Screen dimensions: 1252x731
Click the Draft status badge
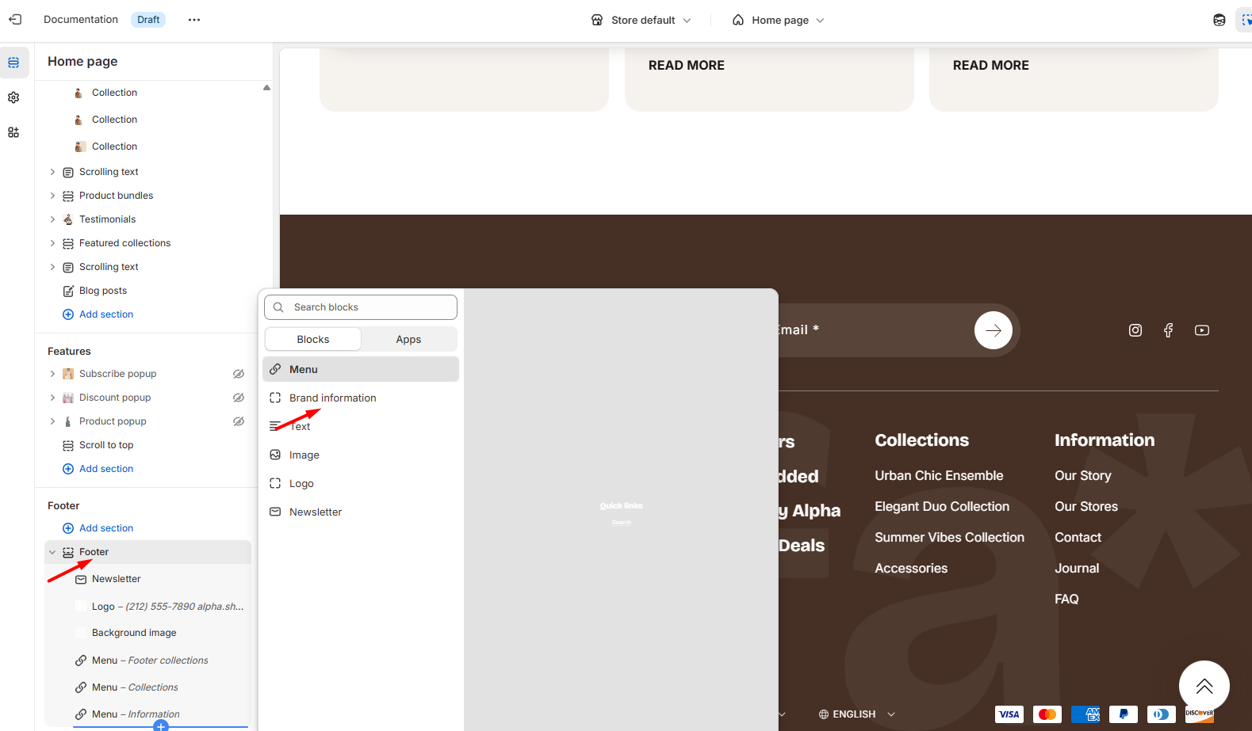point(148,20)
